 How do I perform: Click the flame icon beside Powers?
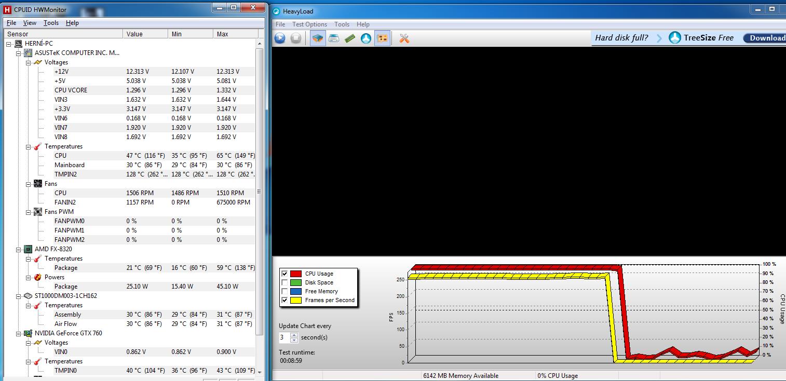[38, 277]
